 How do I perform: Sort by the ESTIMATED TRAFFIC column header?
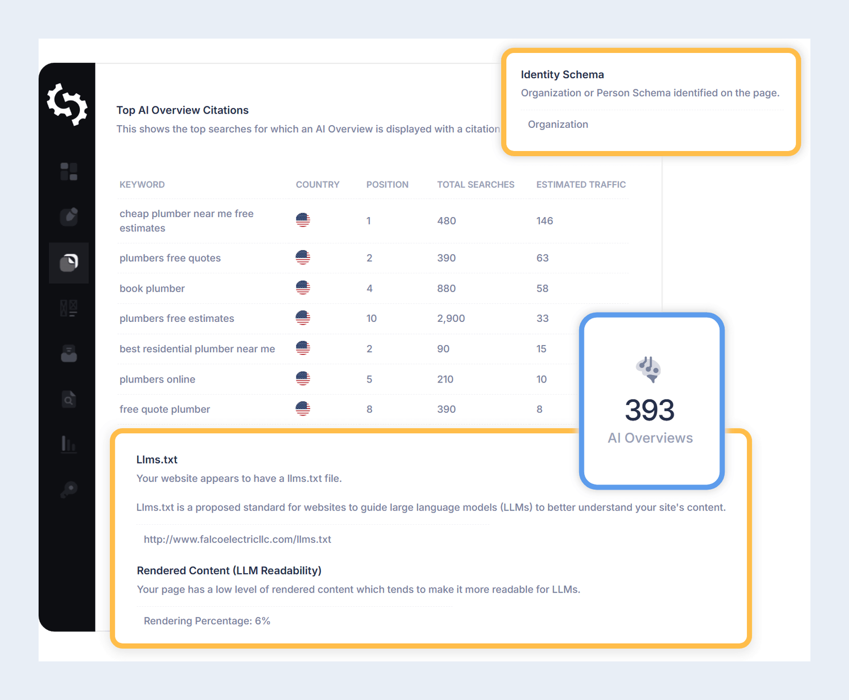(x=581, y=185)
